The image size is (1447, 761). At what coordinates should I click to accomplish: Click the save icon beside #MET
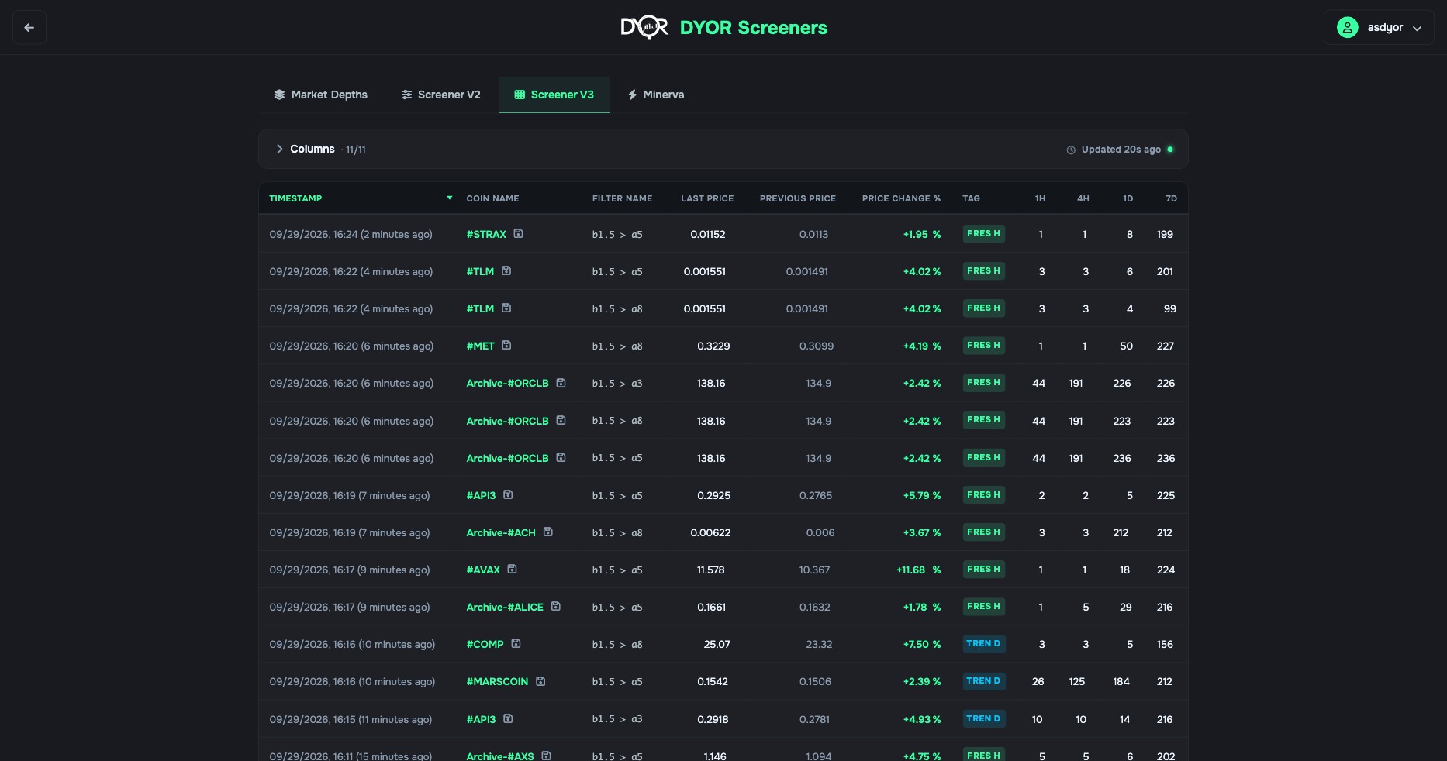click(506, 345)
